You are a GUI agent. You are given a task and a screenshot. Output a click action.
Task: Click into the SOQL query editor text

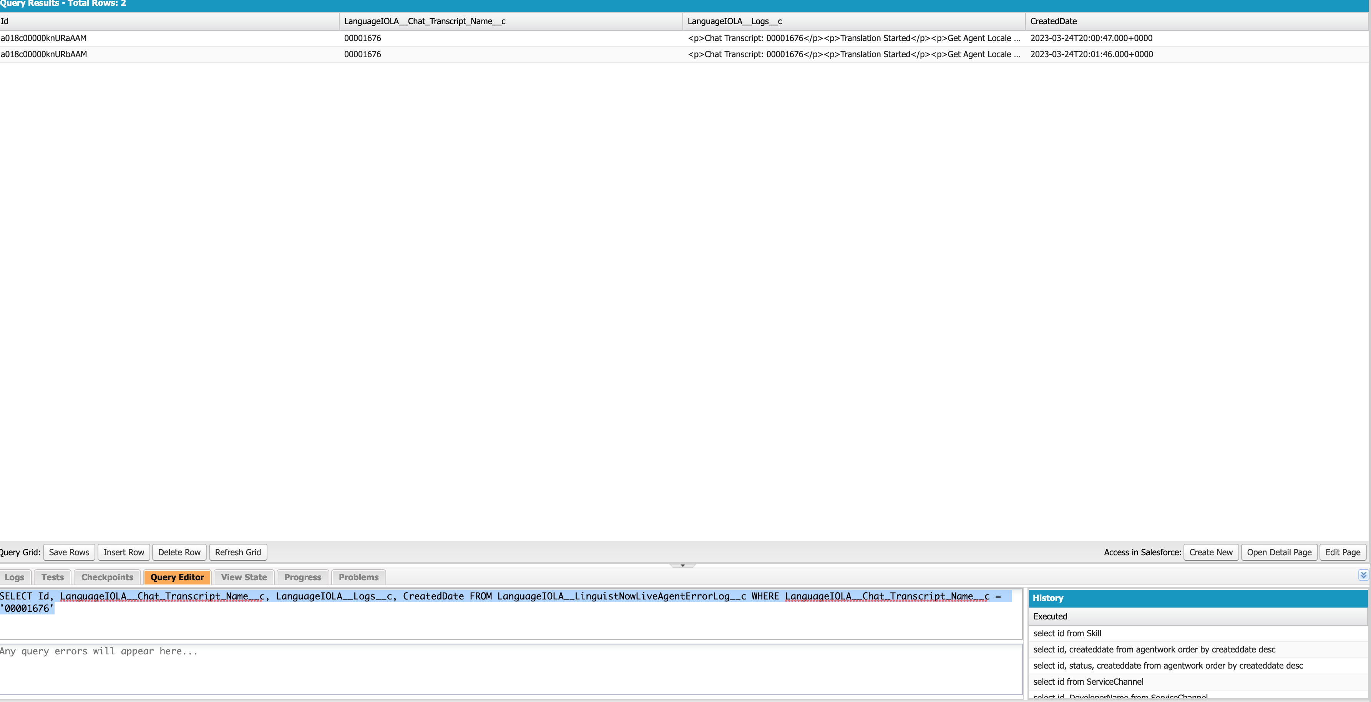(511, 614)
